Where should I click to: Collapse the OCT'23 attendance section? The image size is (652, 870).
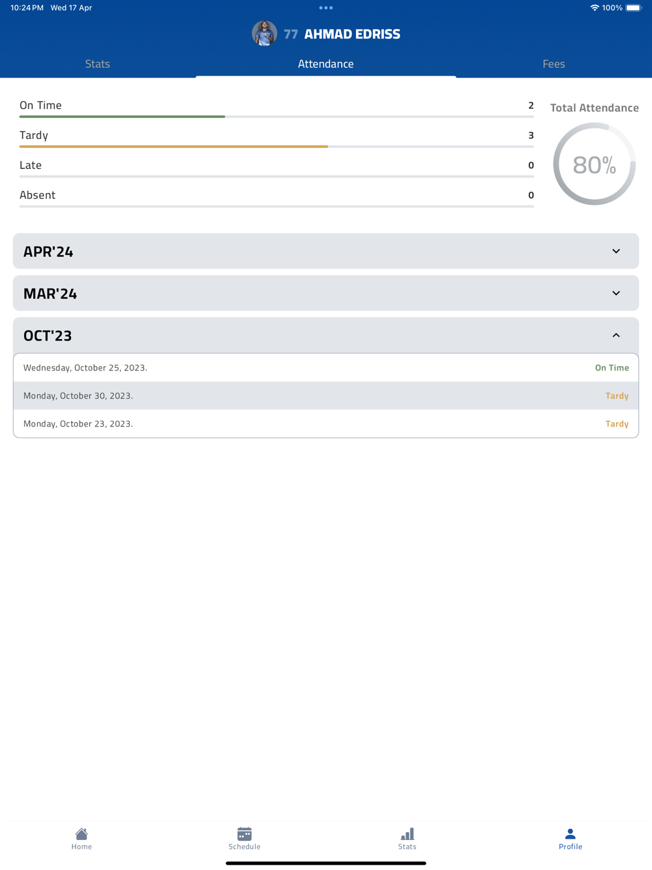[615, 335]
